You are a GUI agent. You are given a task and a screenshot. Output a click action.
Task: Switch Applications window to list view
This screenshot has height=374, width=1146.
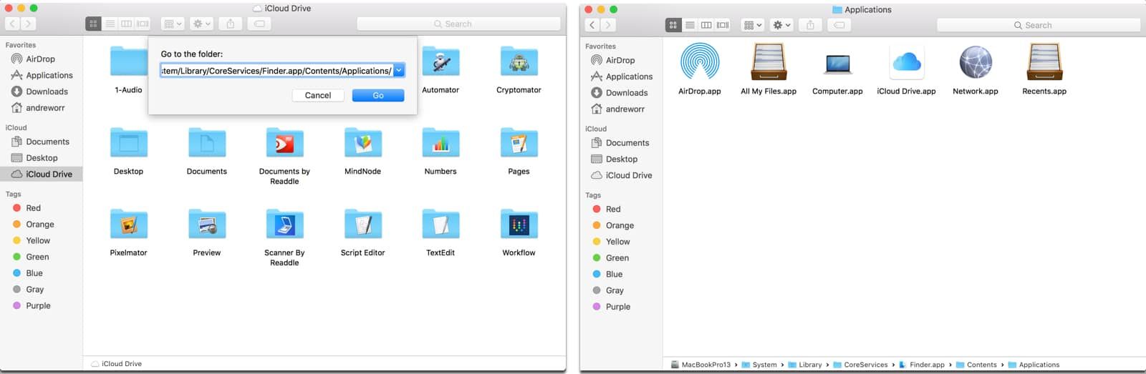click(690, 25)
